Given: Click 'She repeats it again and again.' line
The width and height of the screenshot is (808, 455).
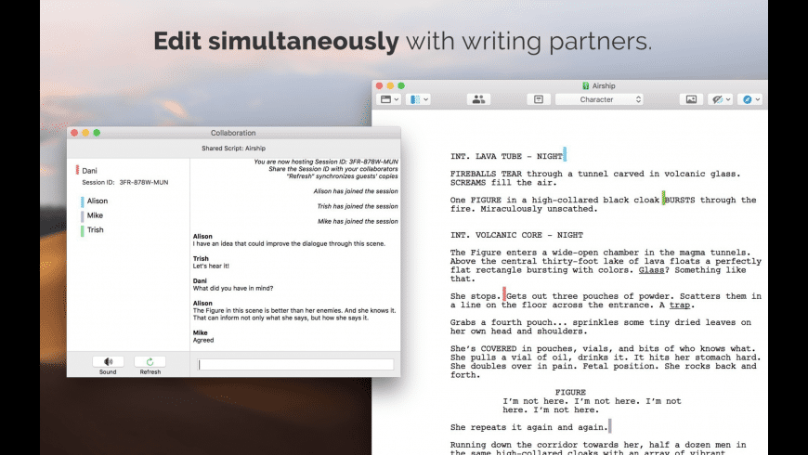Looking at the screenshot, I should (529, 427).
